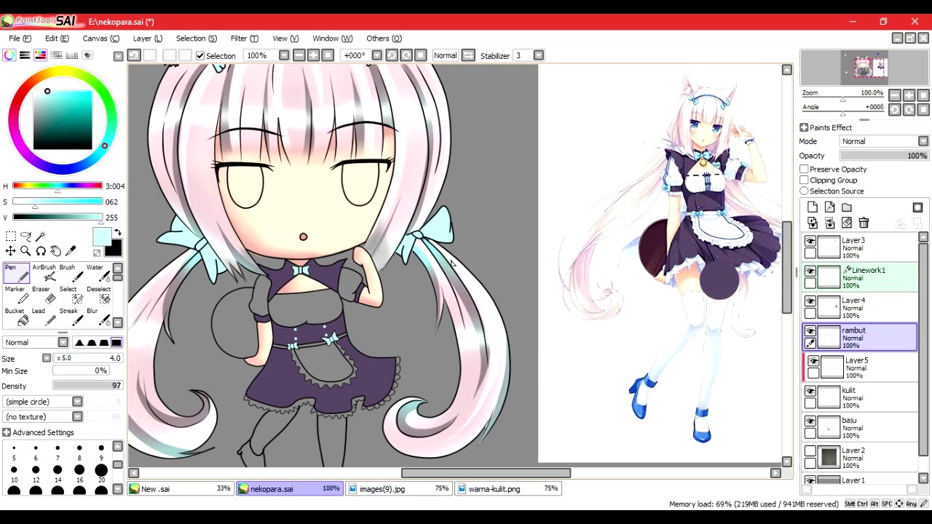
Task: Activate the rotate view tool
Action: 41,251
